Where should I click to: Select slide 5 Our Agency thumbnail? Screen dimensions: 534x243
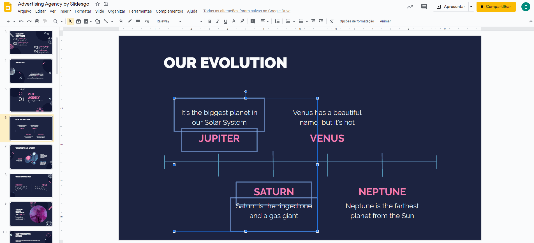(31, 100)
